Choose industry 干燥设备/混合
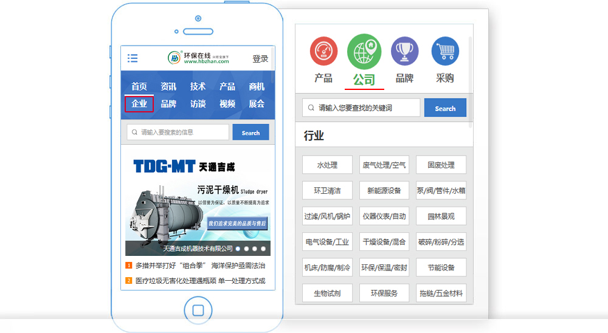Screen dimensions: 608x333 [x=384, y=241]
